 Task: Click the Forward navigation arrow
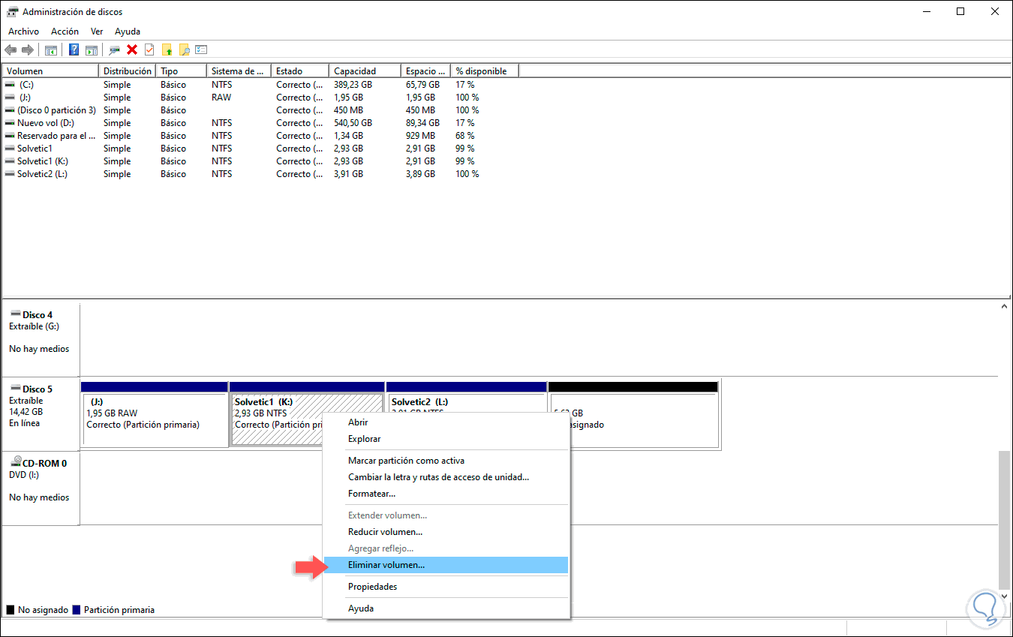point(27,50)
